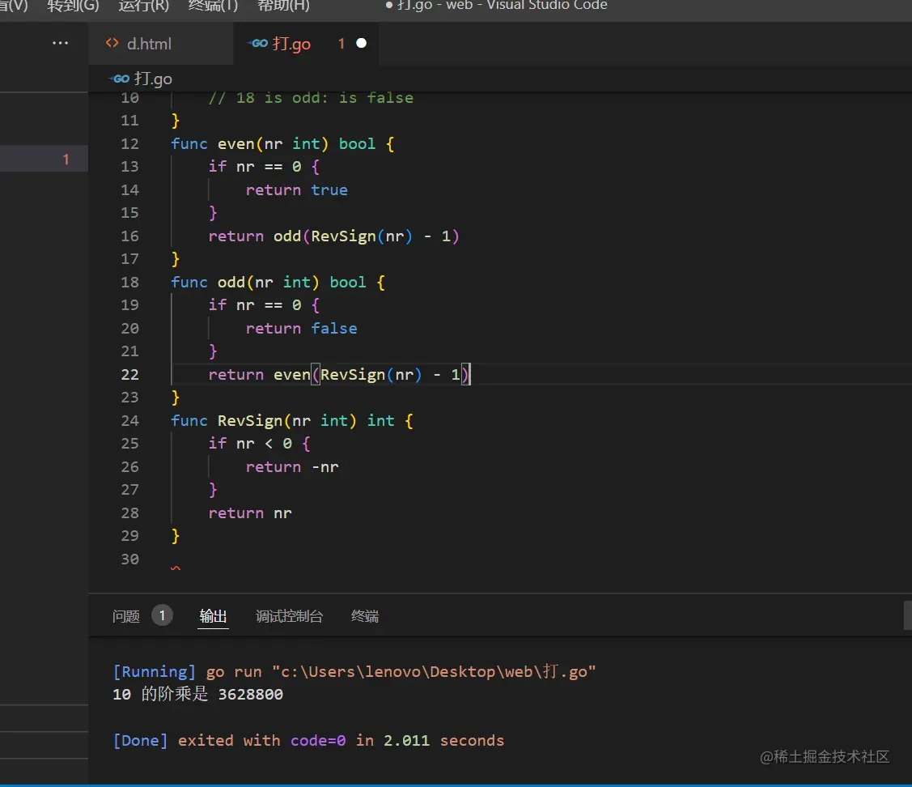Screen dimensions: 912x787
Task: Click the "return -nr" statement
Action: coord(292,467)
